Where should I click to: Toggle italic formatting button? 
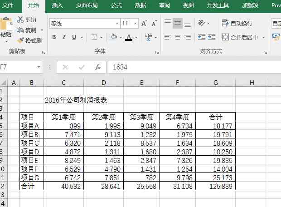coord(63,38)
